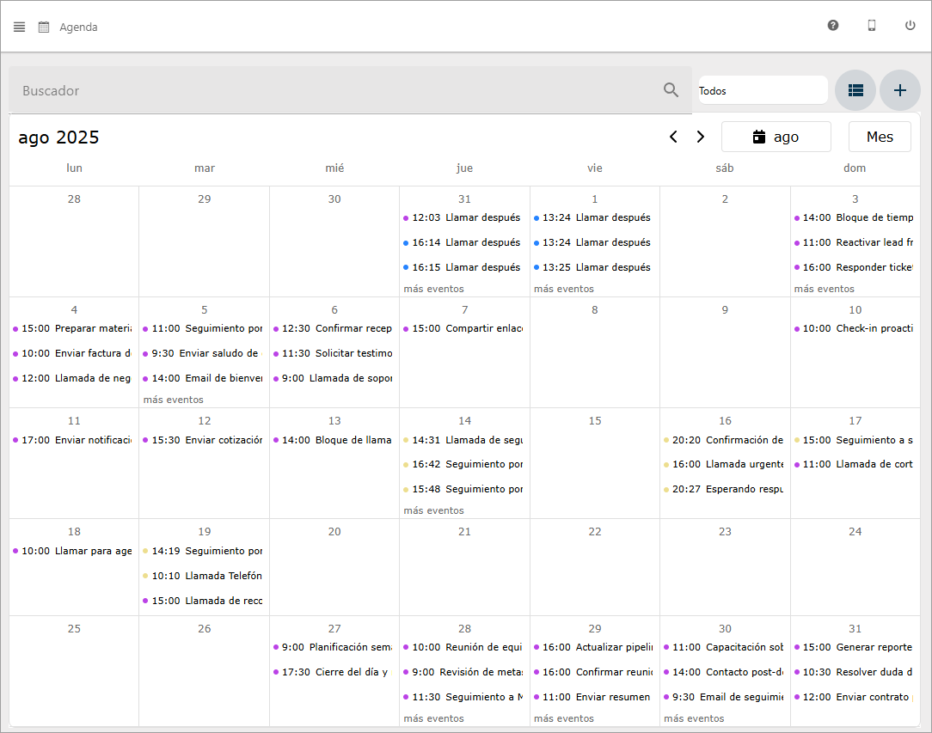Open the 20:20 Confirmación event on 16

tap(727, 440)
